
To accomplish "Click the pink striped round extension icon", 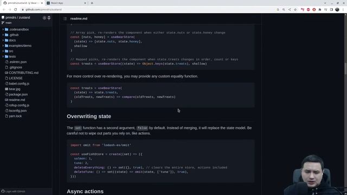I will click(309, 10).
